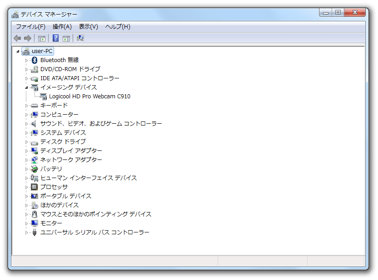Click the ネットワーク アダプター icon
378x280 pixels.
point(35,160)
